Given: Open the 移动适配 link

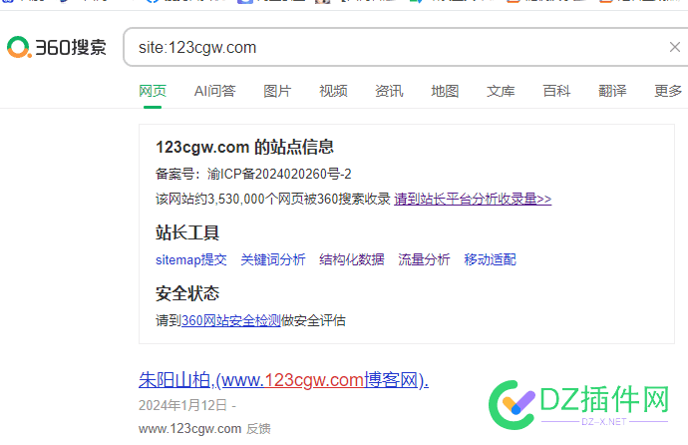Looking at the screenshot, I should (490, 259).
